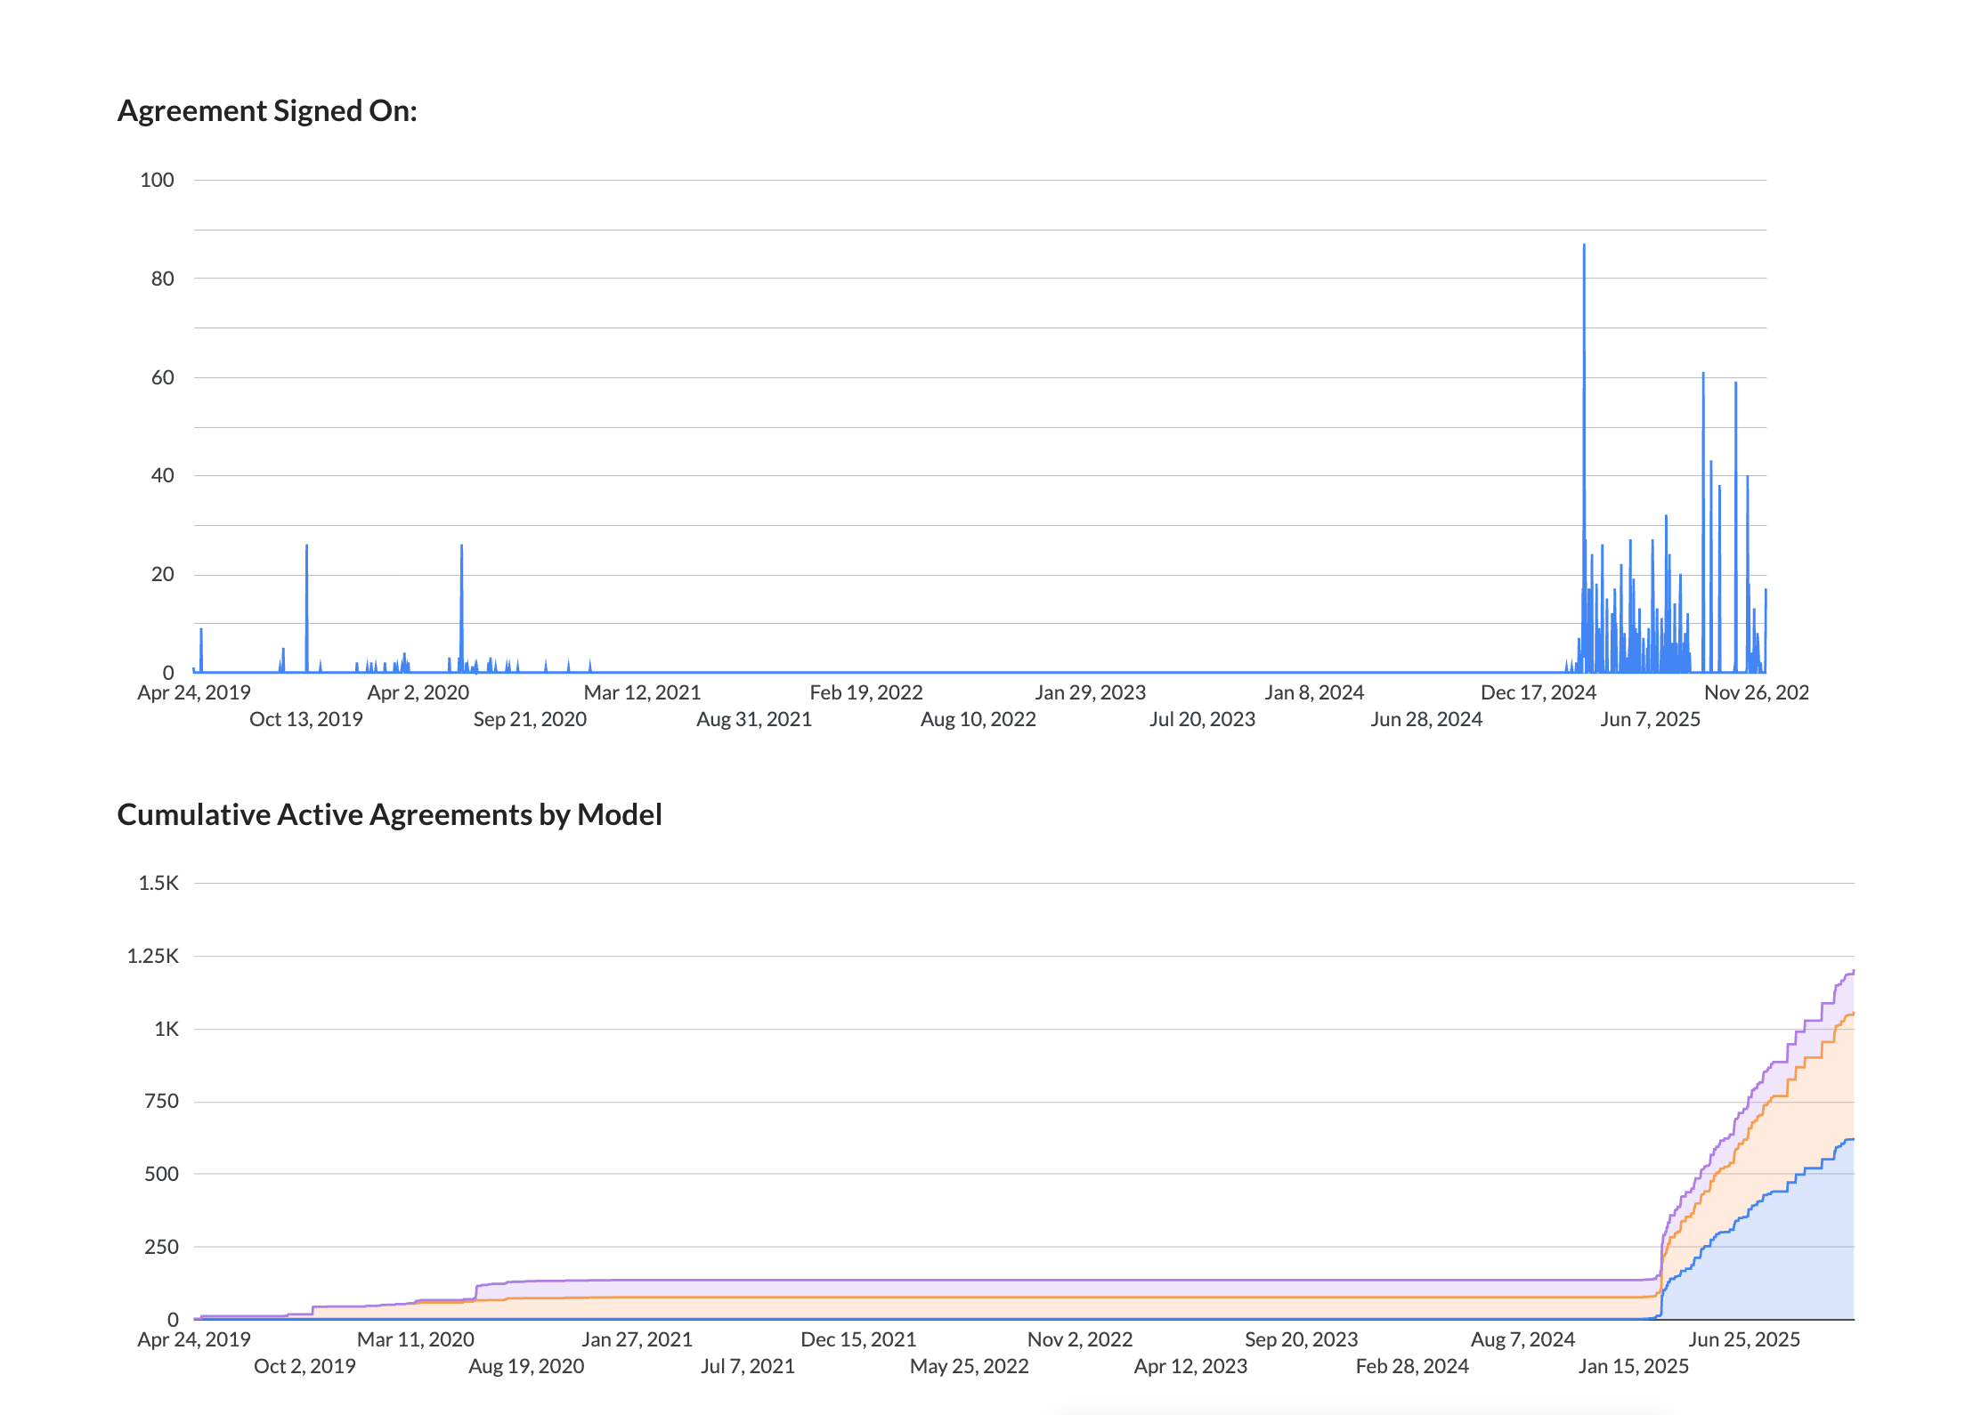Click the orange line's endpoint above 1K
The image size is (1973, 1415).
[x=1853, y=1014]
